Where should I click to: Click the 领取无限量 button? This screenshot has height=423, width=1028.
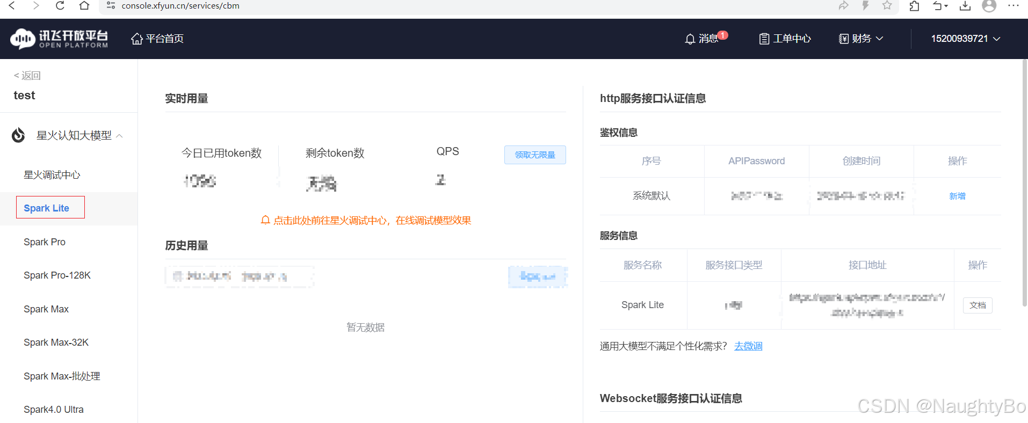pyautogui.click(x=535, y=155)
